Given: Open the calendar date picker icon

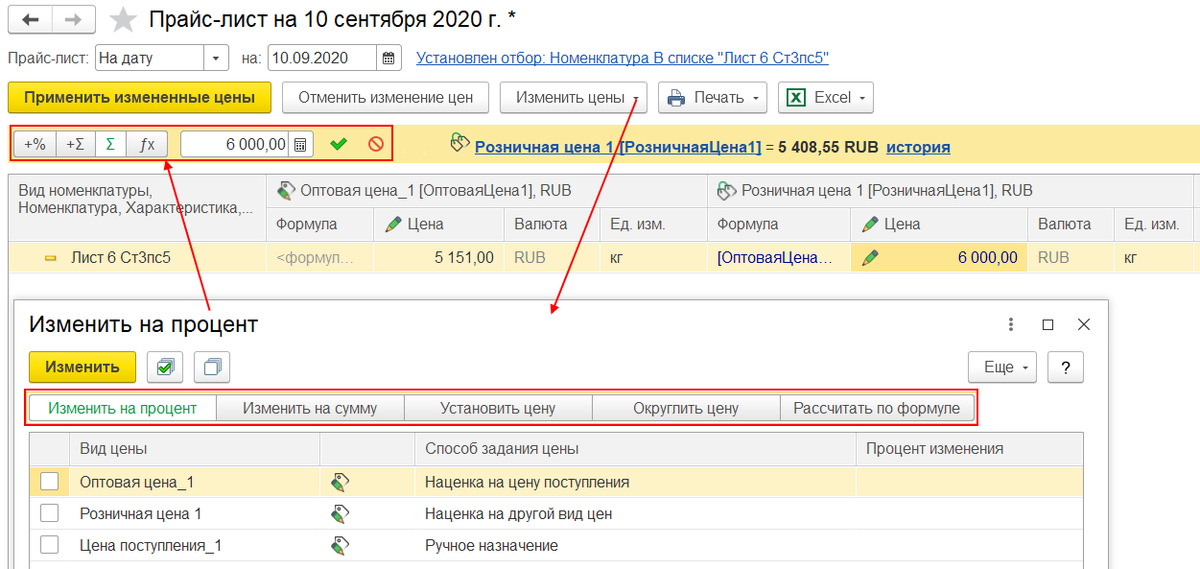Looking at the screenshot, I should pos(388,58).
